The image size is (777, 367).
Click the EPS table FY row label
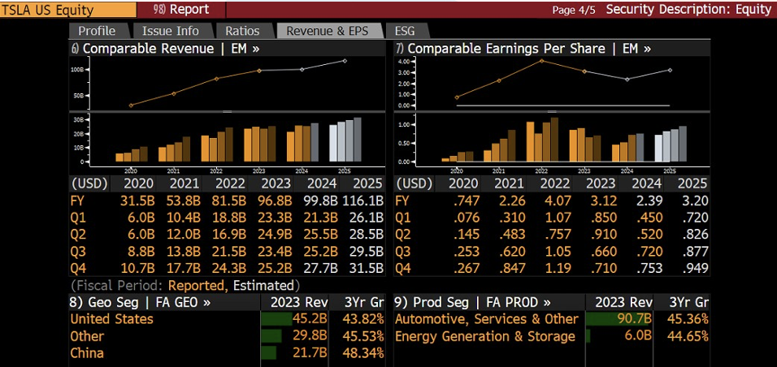(x=403, y=201)
